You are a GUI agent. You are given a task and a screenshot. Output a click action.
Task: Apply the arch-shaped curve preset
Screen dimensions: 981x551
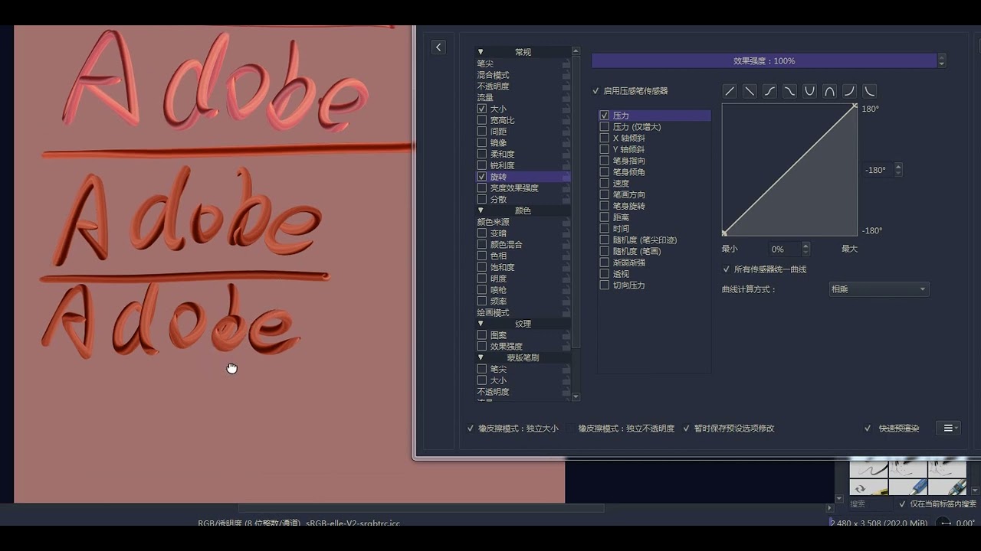829,91
